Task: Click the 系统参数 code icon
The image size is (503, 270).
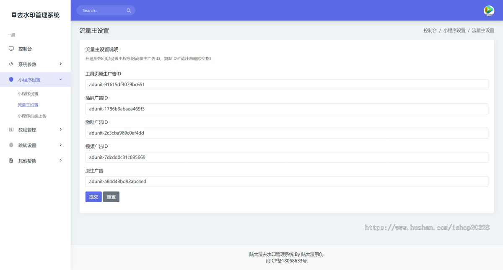Action: tap(11, 64)
